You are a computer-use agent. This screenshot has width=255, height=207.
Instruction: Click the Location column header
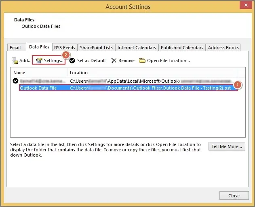pos(152,73)
